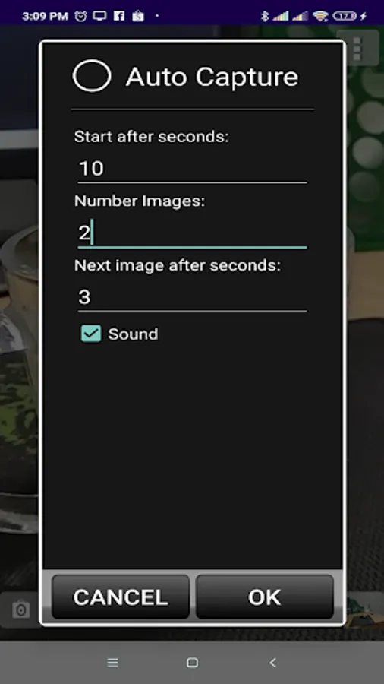Dismiss the dialog with CANCEL

[121, 597]
